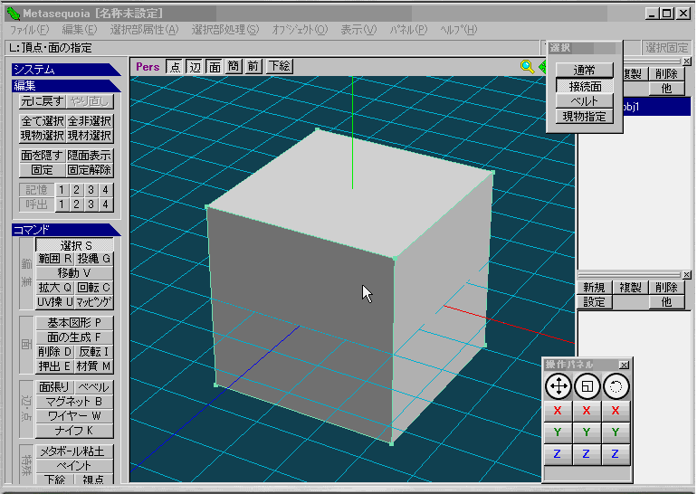Choose the 押出 E extrude command

click(54, 366)
